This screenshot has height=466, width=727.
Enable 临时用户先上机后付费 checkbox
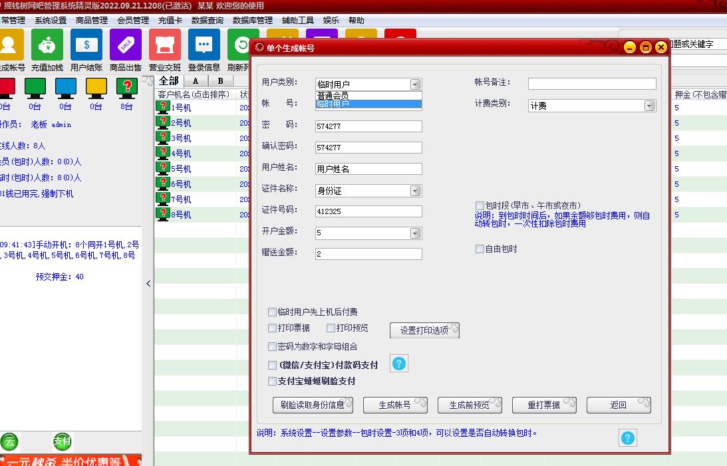[x=272, y=312]
